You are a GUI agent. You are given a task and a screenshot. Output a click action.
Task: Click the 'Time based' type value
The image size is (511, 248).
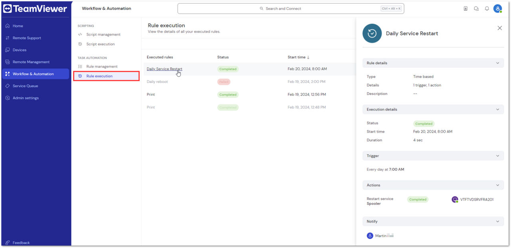[423, 77]
